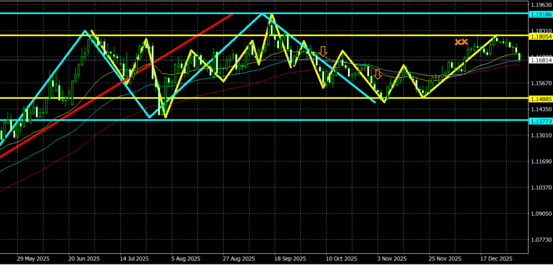The image size is (553, 265).
Task: Click the 1.10370 price scale value
Action: [540, 187]
